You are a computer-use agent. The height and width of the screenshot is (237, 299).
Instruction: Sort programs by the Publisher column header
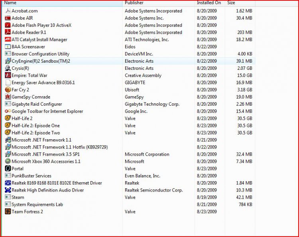pos(158,3)
